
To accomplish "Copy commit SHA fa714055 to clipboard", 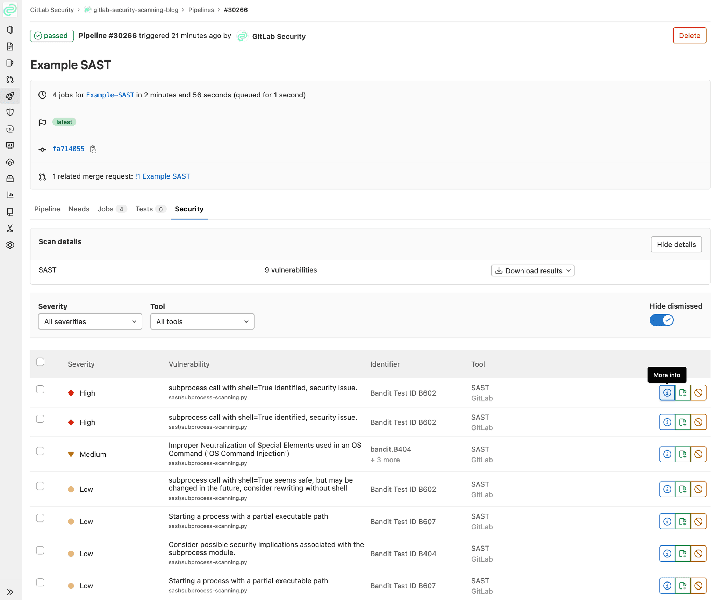I will point(93,149).
